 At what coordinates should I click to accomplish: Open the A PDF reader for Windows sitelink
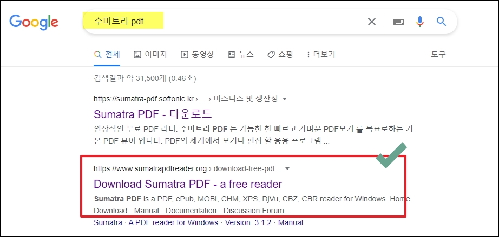(173, 223)
